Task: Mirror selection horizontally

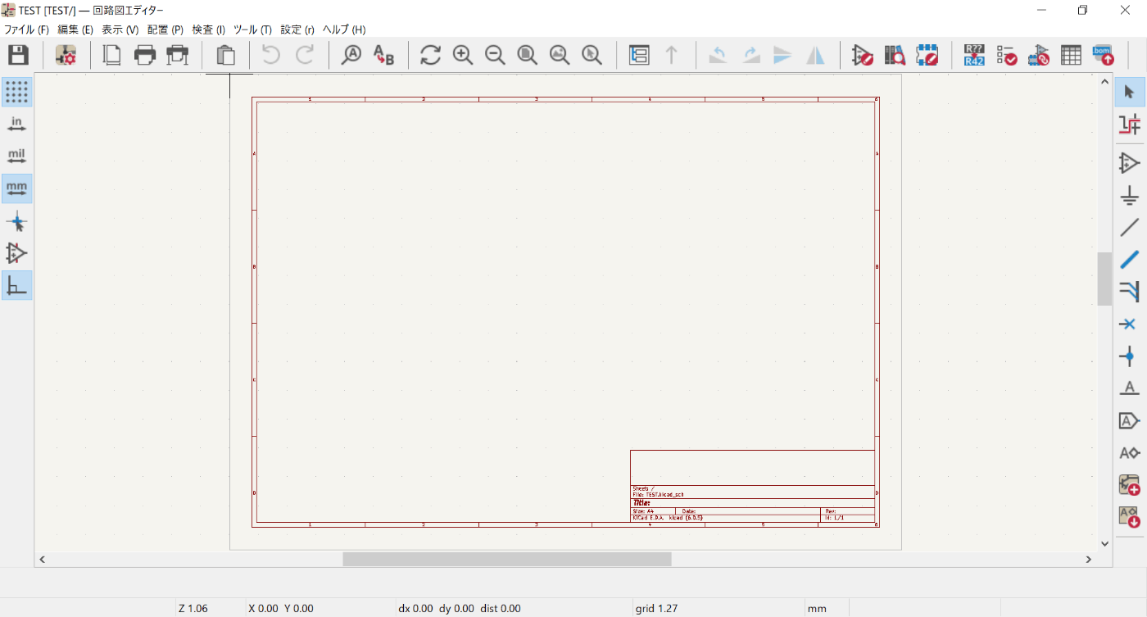Action: click(x=816, y=55)
